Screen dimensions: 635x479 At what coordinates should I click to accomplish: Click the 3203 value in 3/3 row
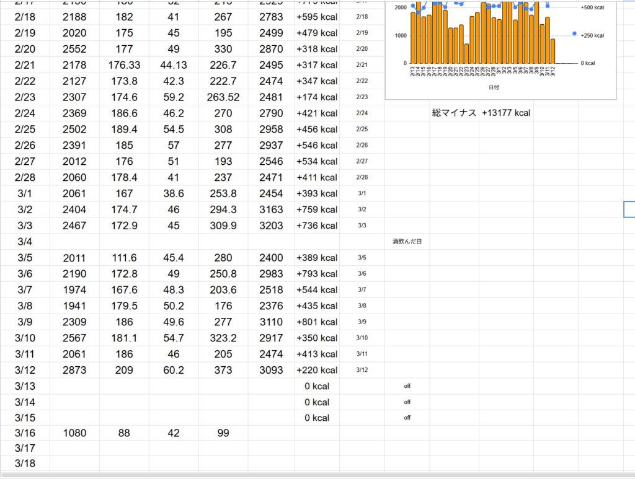pos(271,226)
